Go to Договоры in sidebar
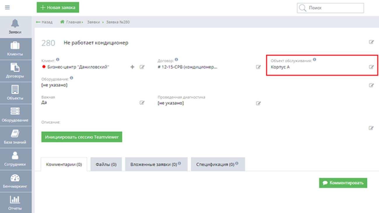379x213 pixels. [15, 71]
